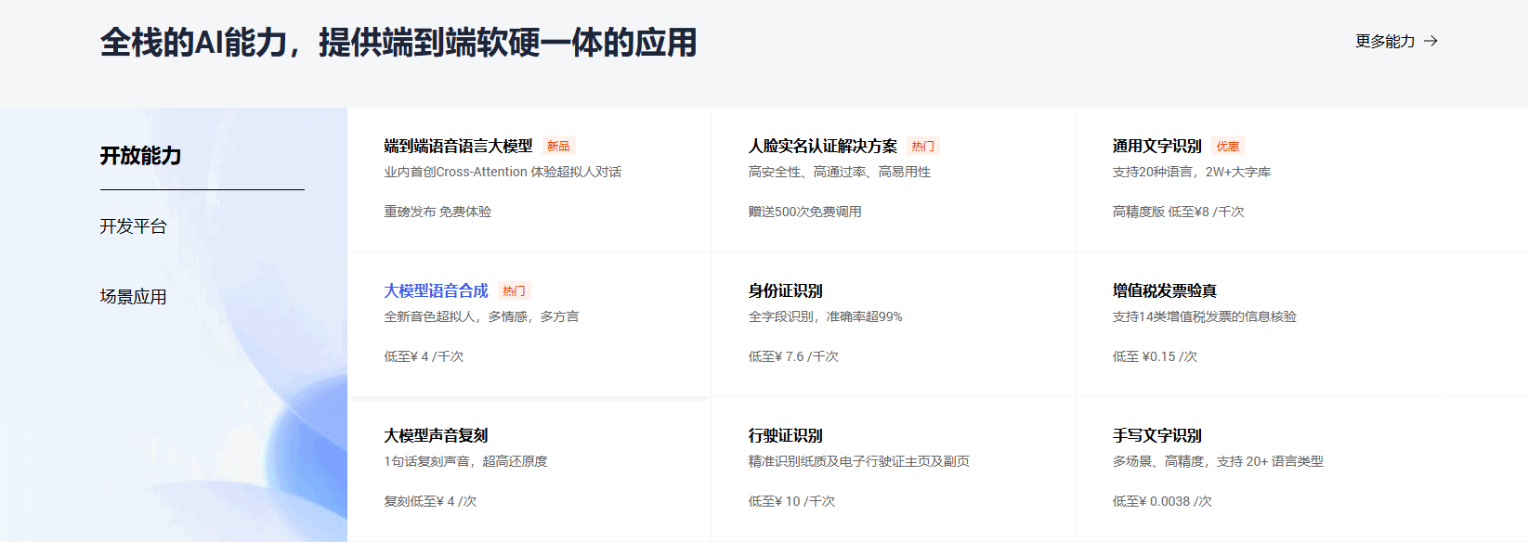Viewport: 1528px width, 554px height.
Task: Open 增值税发票验真 product title
Action: pyautogui.click(x=1165, y=290)
